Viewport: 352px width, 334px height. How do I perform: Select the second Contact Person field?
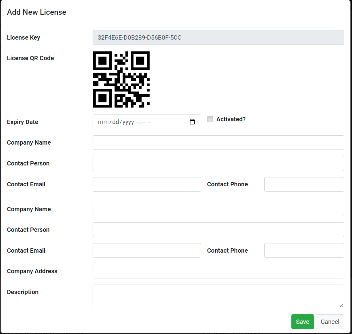click(x=218, y=230)
